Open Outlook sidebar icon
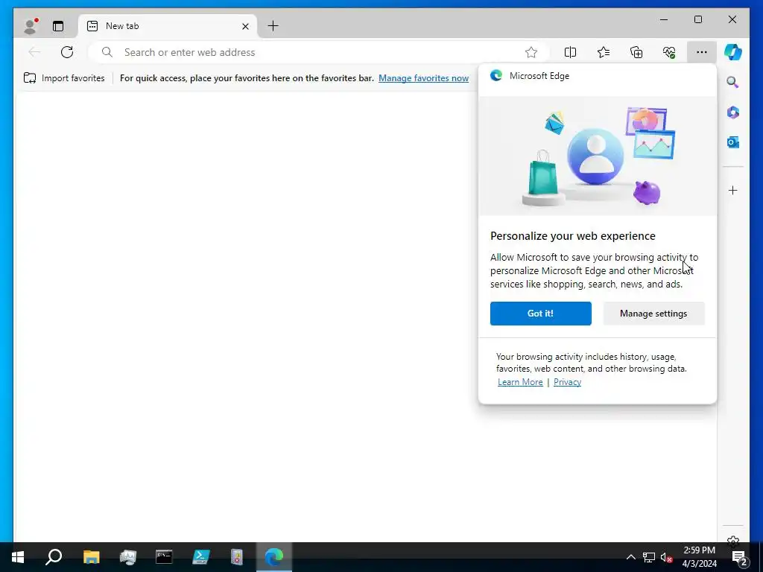Viewport: 763px width, 572px height. point(733,142)
